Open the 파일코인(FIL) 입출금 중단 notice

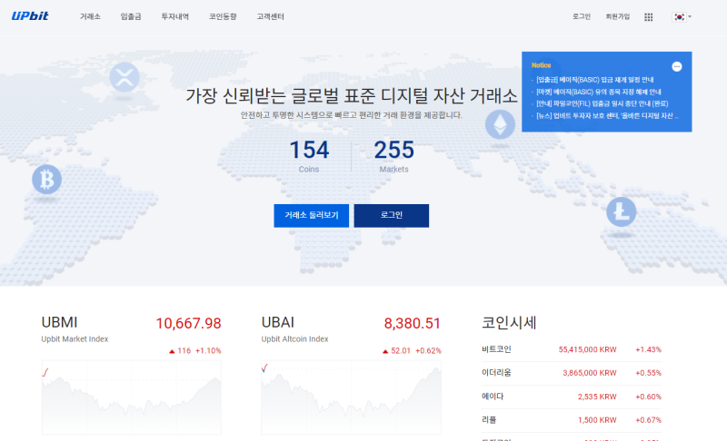(x=602, y=103)
